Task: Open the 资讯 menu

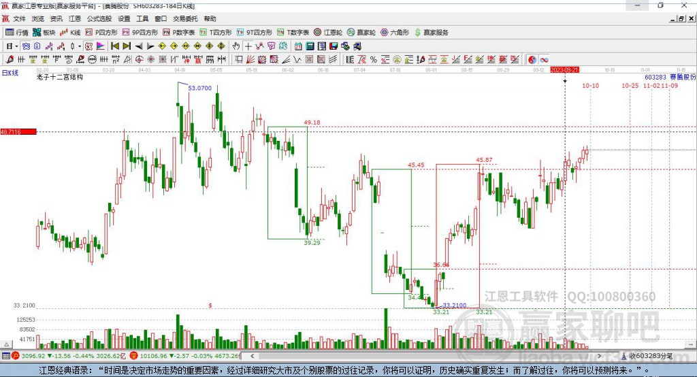Action: point(56,18)
